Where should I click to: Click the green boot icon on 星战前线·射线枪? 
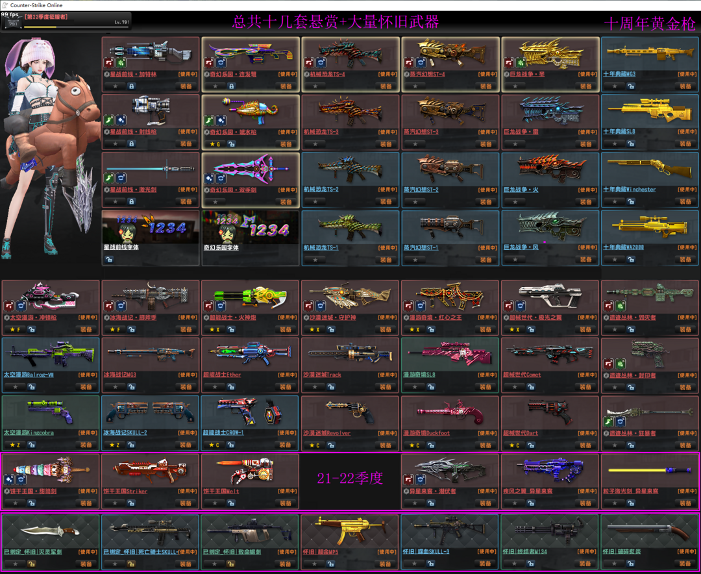pos(109,120)
